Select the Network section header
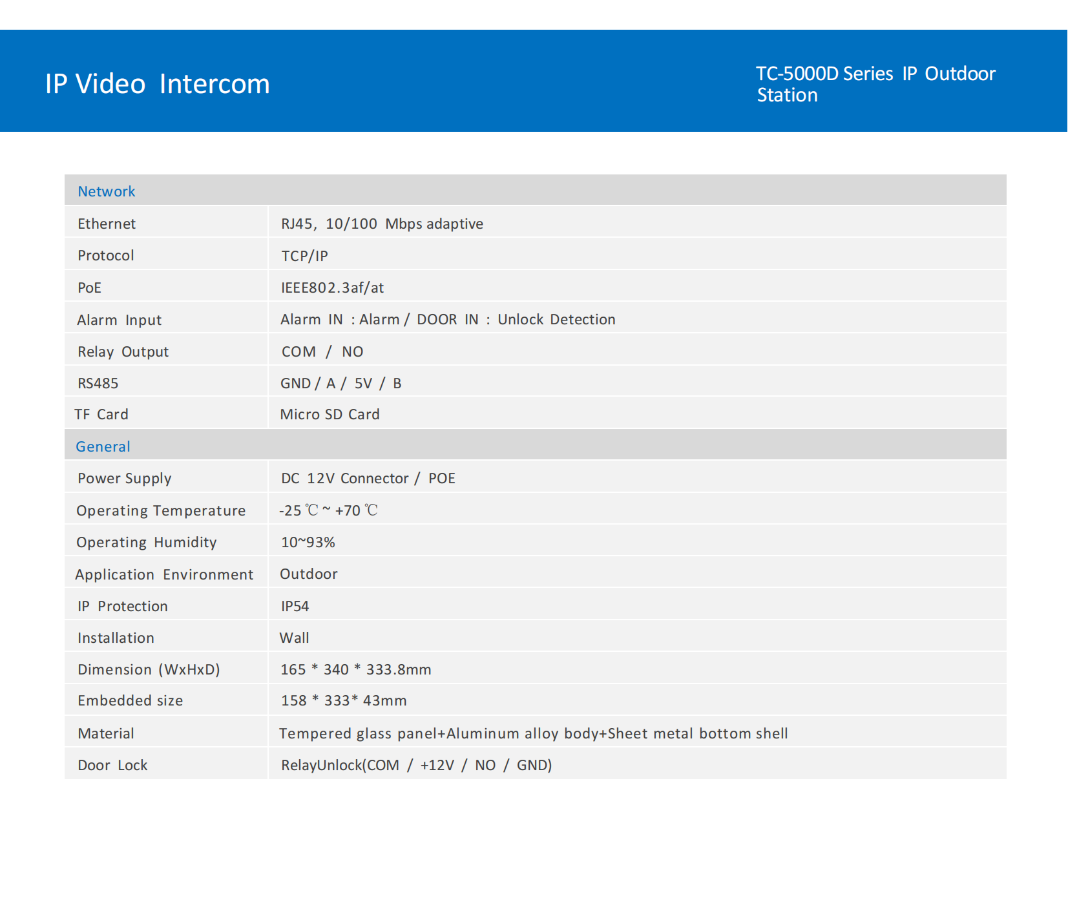The width and height of the screenshot is (1068, 909). tap(107, 191)
